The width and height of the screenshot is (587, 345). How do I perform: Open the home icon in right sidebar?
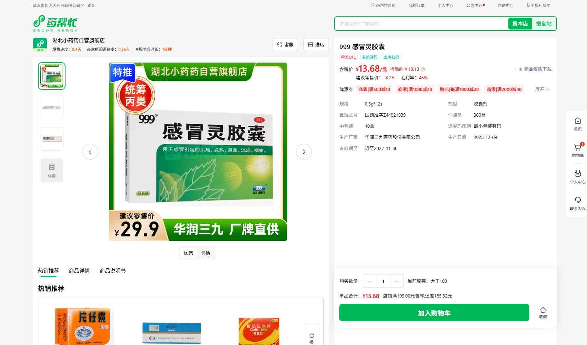[x=578, y=121]
